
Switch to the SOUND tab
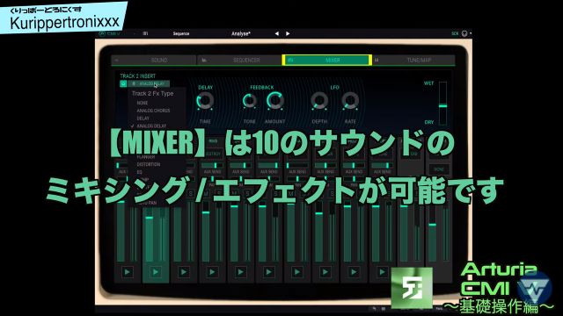click(155, 61)
